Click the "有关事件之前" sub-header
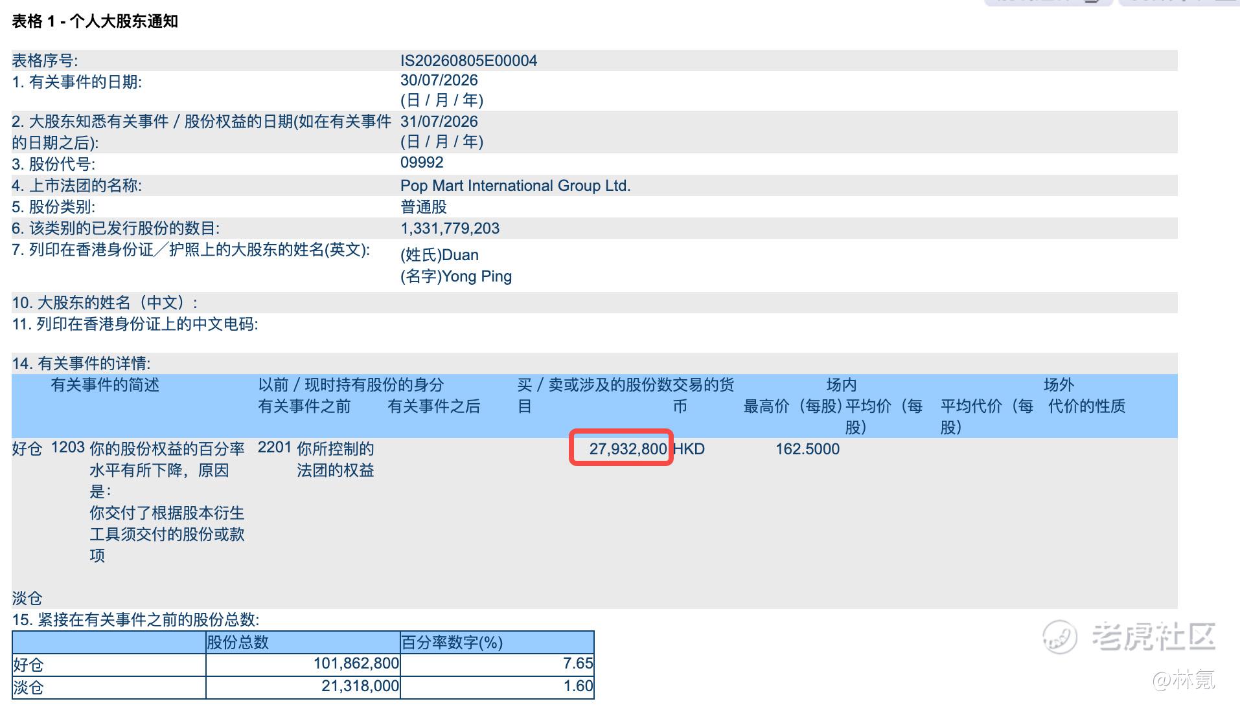Screen dimensions: 1240x708 [304, 406]
